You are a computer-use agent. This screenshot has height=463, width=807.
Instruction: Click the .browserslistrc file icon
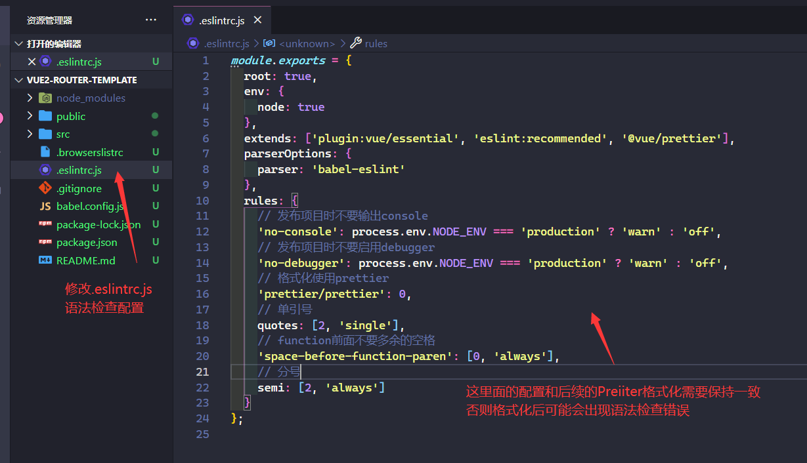pyautogui.click(x=45, y=152)
